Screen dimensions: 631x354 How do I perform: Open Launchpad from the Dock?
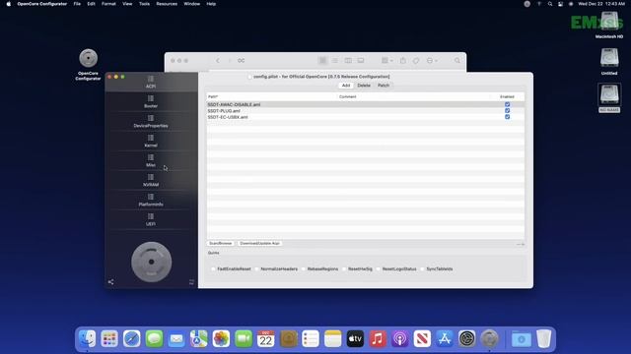pyautogui.click(x=109, y=338)
